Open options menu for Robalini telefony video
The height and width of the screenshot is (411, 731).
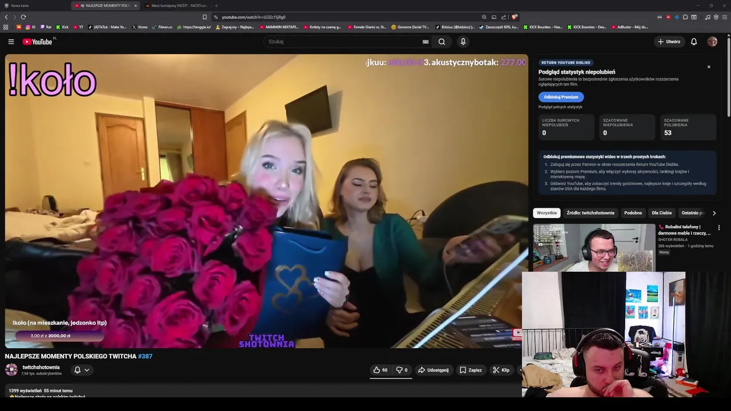coord(719,227)
